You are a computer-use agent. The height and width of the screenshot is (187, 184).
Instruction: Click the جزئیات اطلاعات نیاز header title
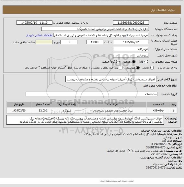(x=163, y=10)
